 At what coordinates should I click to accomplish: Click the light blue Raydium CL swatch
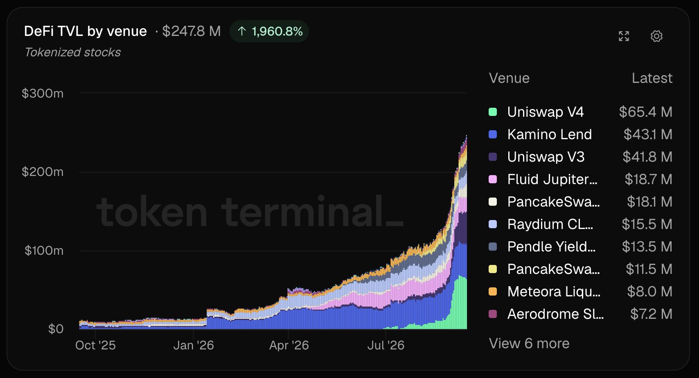point(493,224)
